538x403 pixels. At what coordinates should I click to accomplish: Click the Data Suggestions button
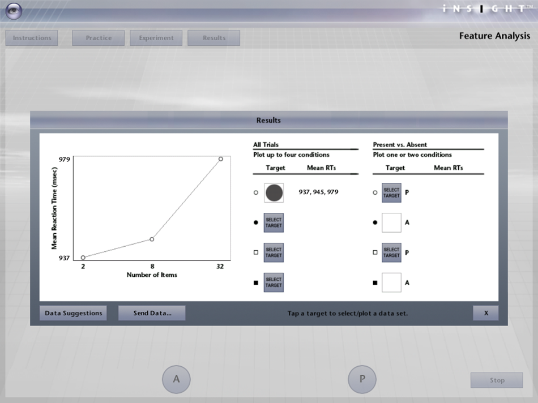(73, 313)
